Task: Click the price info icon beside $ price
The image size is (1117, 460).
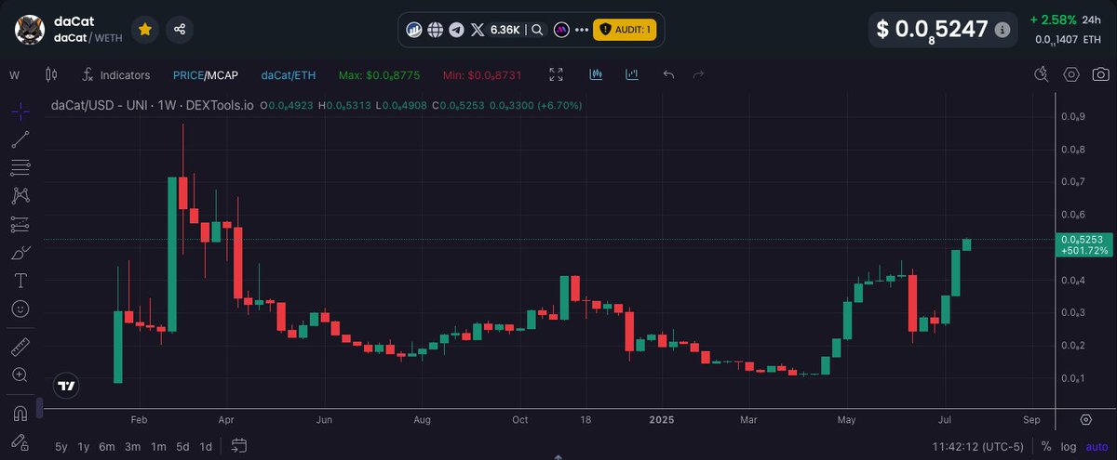Action: click(x=1002, y=30)
